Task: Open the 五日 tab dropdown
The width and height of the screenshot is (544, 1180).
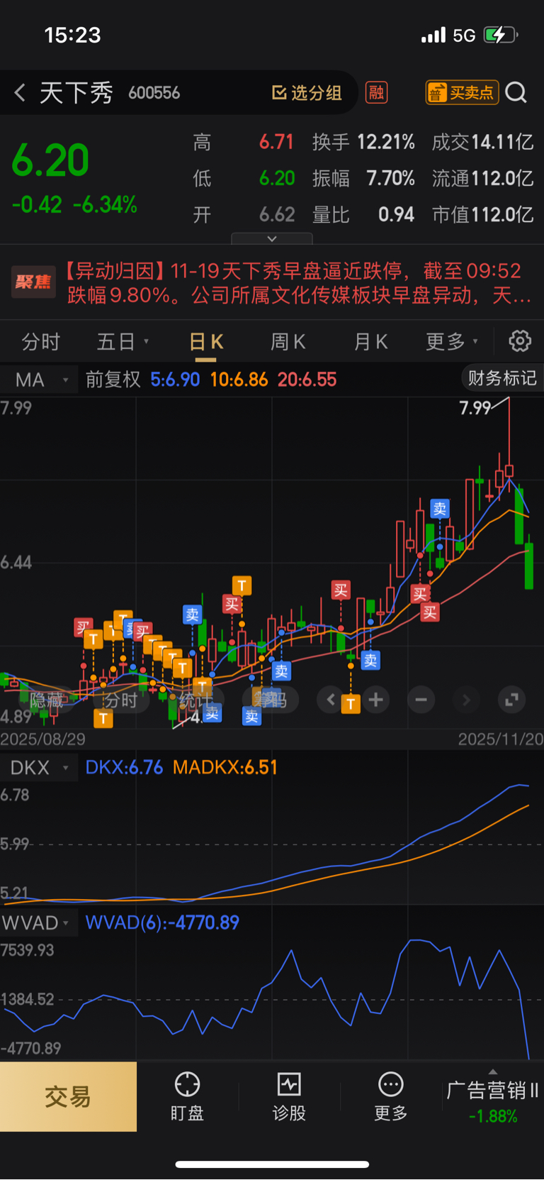Action: (x=123, y=342)
